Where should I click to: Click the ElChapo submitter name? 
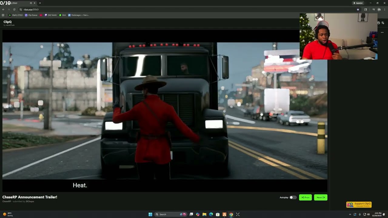tap(30, 201)
